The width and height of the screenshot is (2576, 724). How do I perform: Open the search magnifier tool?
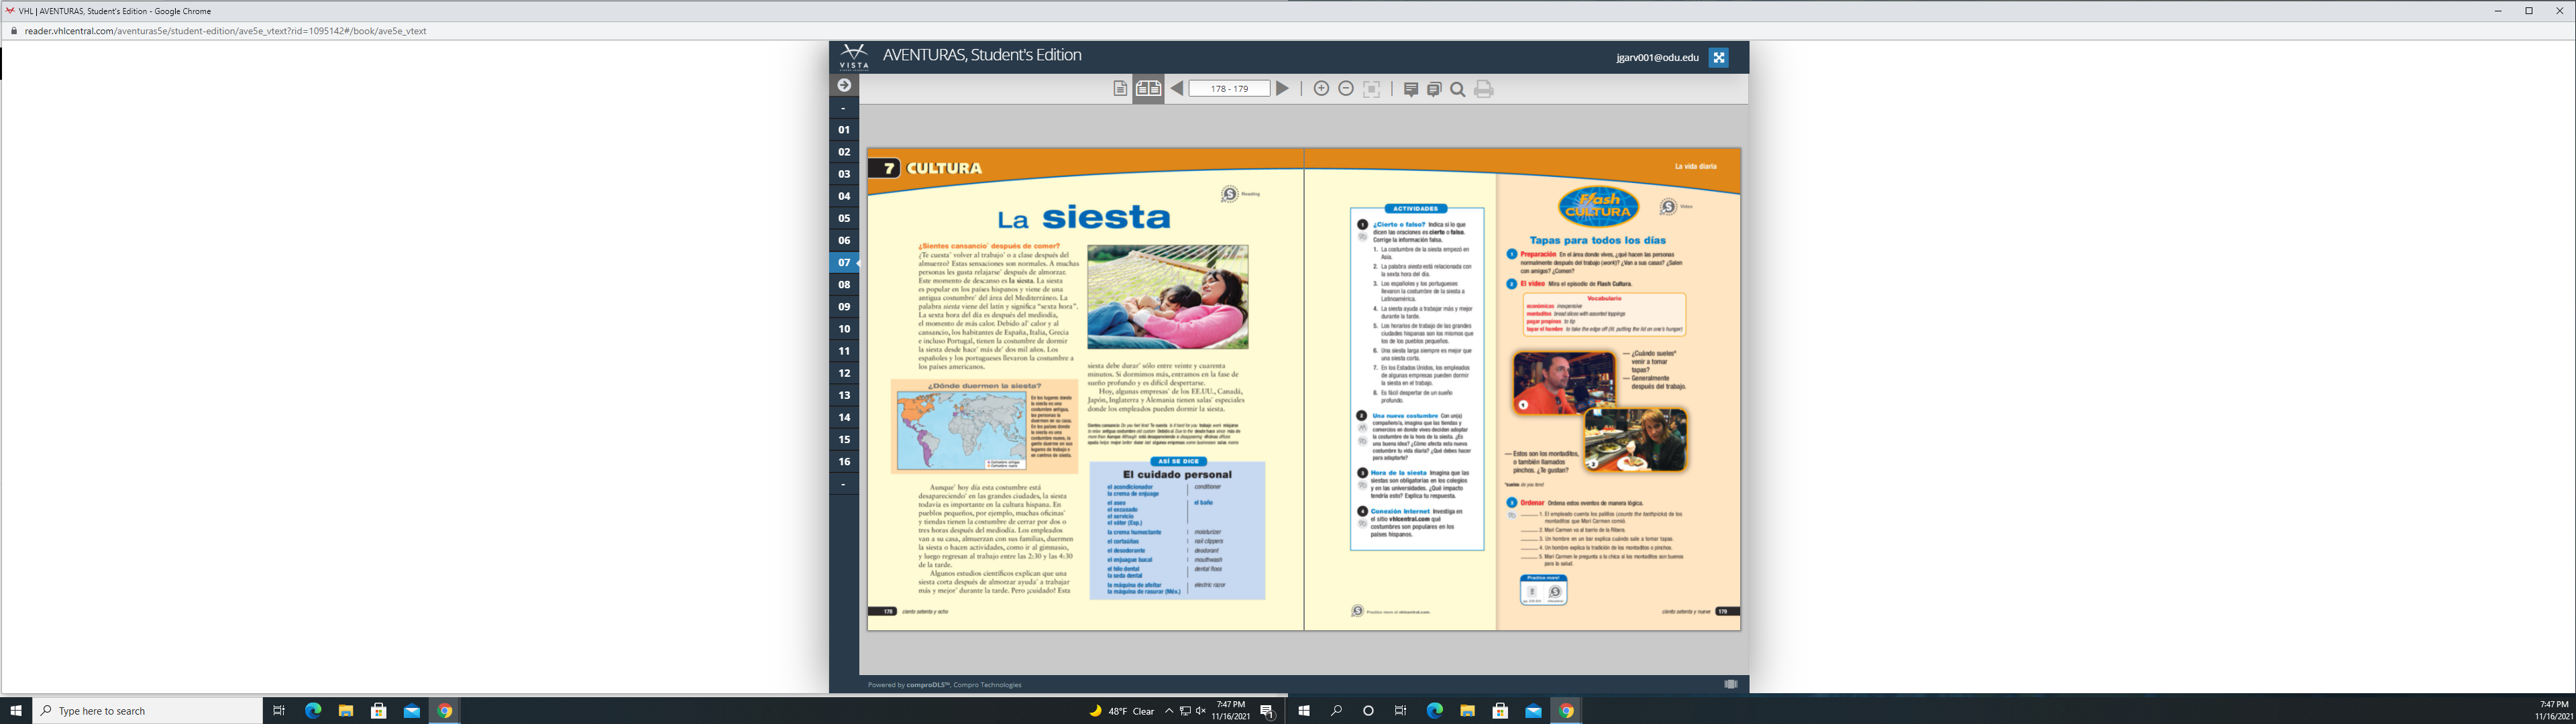tap(1458, 90)
